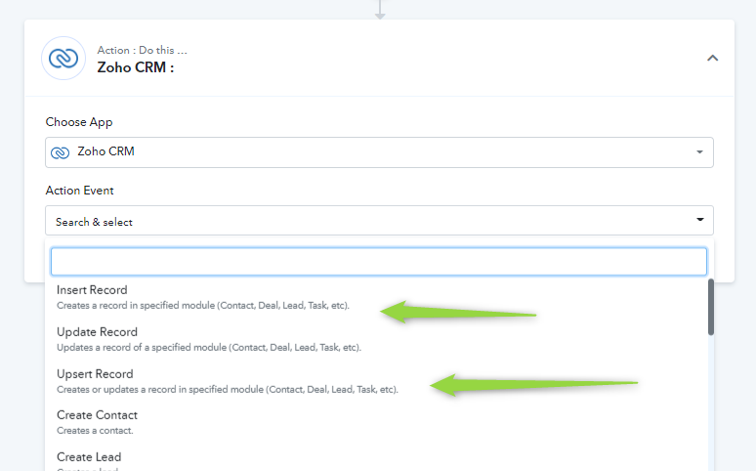Collapse the Zoho CRM action step chevron
The image size is (756, 471).
coord(712,58)
